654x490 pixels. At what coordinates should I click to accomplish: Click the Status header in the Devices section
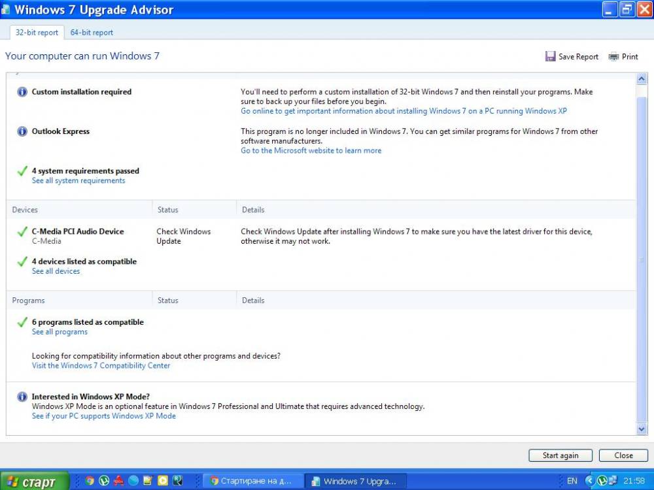[x=194, y=210]
